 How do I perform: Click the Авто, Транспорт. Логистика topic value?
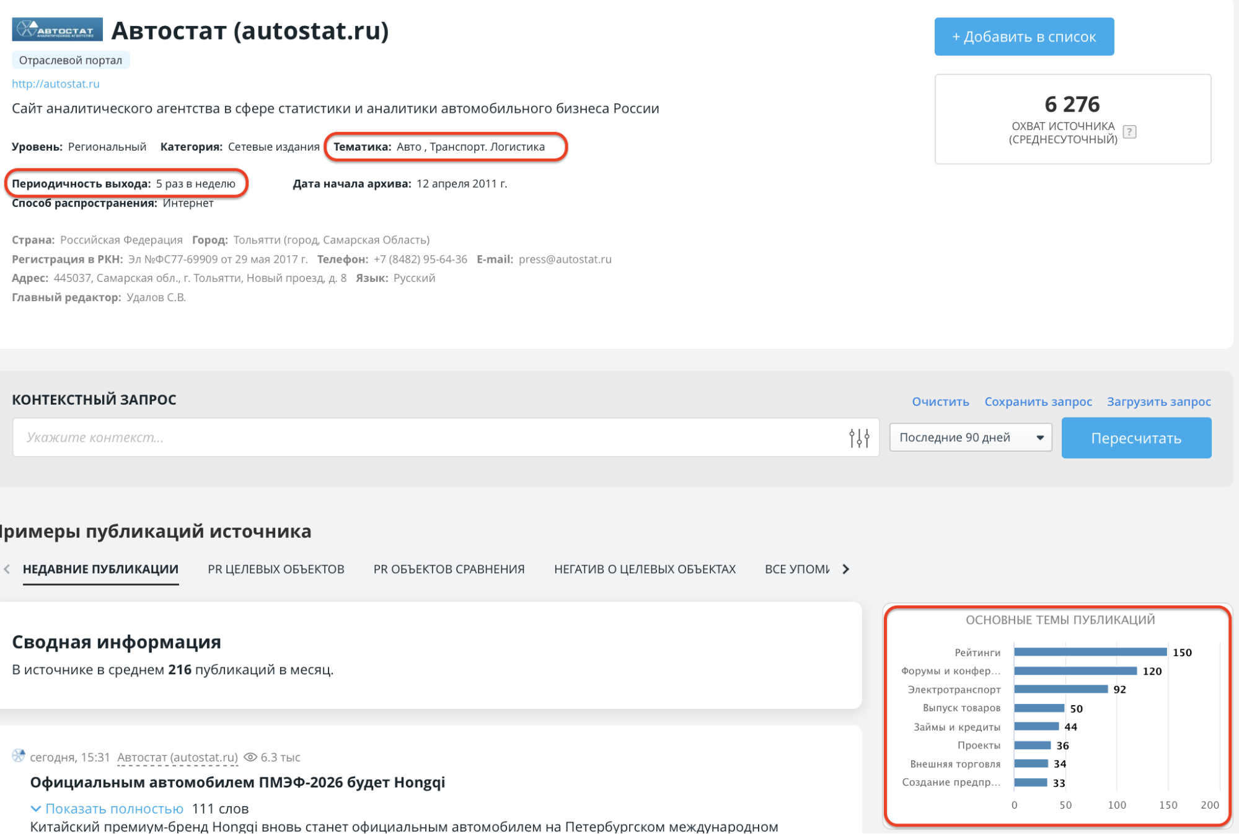tap(470, 147)
